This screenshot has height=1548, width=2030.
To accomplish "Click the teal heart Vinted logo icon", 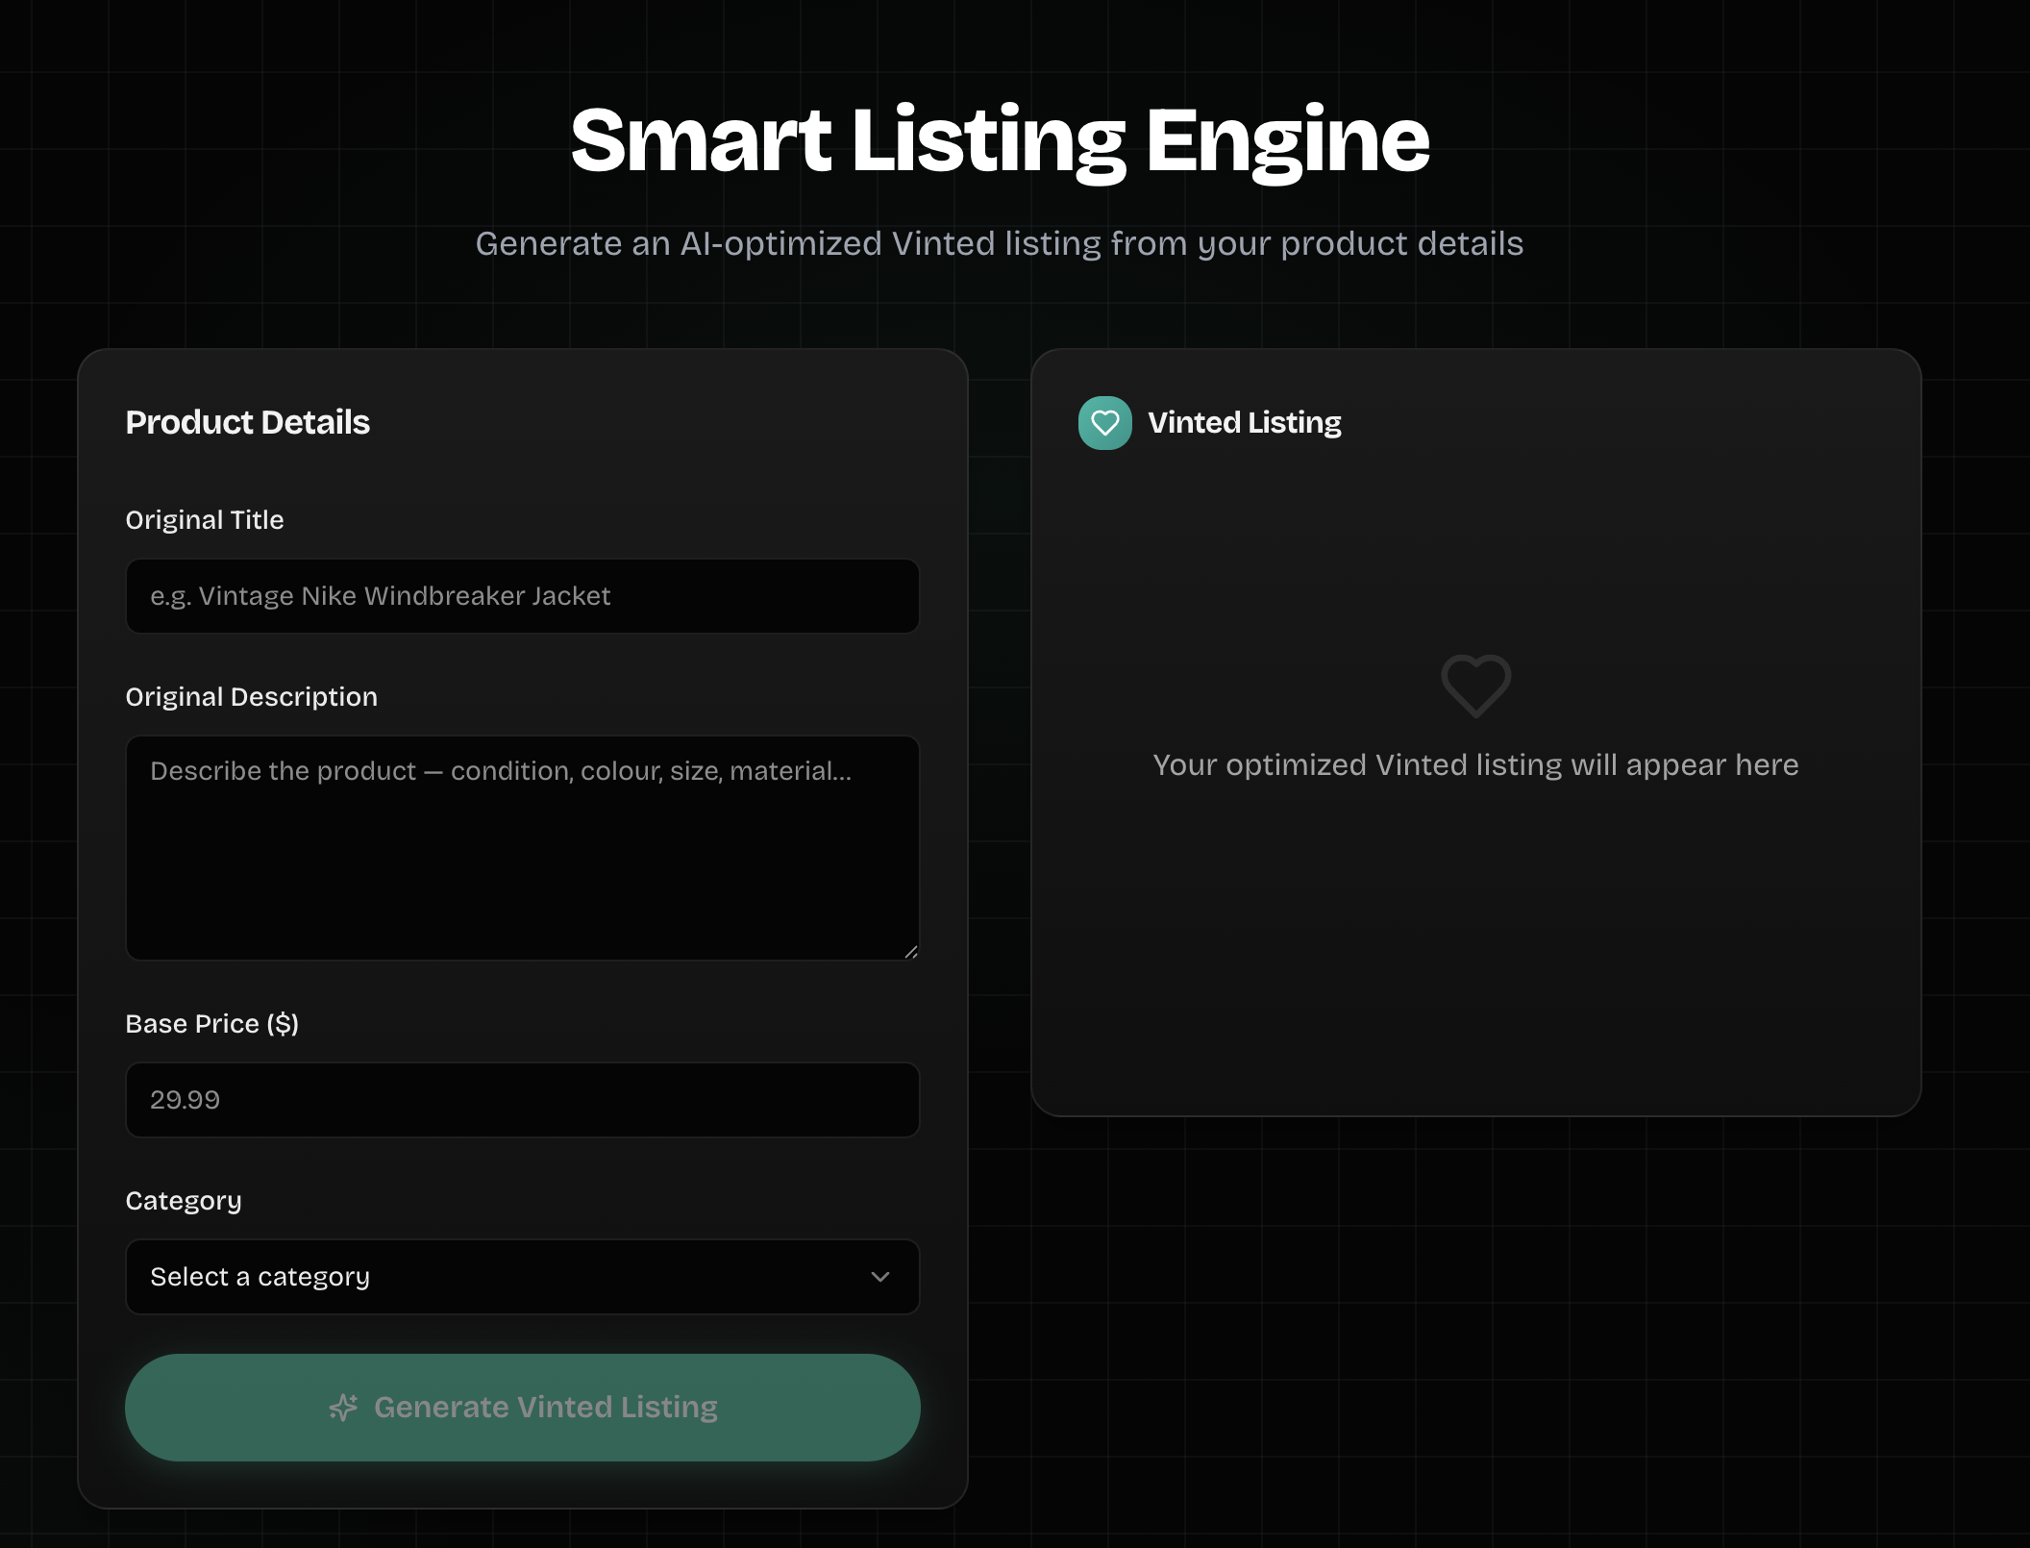I will 1104,423.
